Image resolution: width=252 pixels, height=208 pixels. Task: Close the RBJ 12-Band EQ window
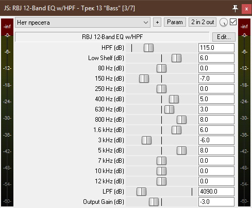(246, 9)
